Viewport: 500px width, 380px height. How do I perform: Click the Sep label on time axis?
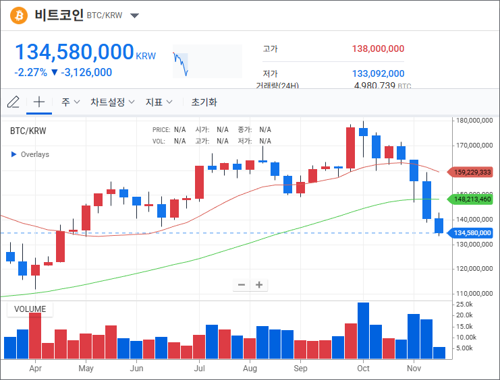(300, 369)
